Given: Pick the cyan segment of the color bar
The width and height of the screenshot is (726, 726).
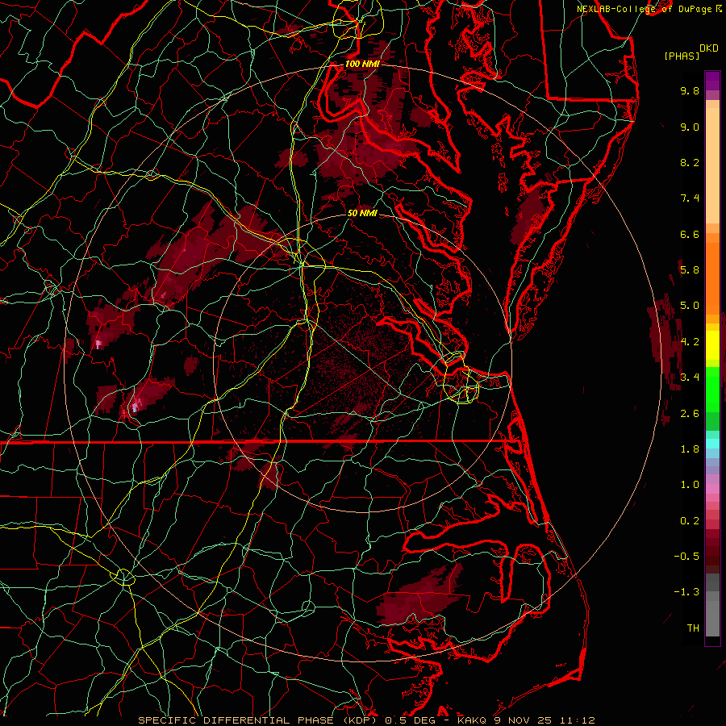Looking at the screenshot, I should click(712, 444).
